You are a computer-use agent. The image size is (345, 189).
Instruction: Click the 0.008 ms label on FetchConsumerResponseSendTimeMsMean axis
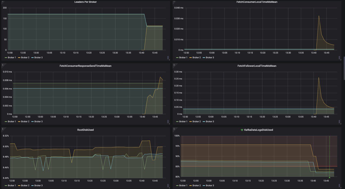[7, 80]
